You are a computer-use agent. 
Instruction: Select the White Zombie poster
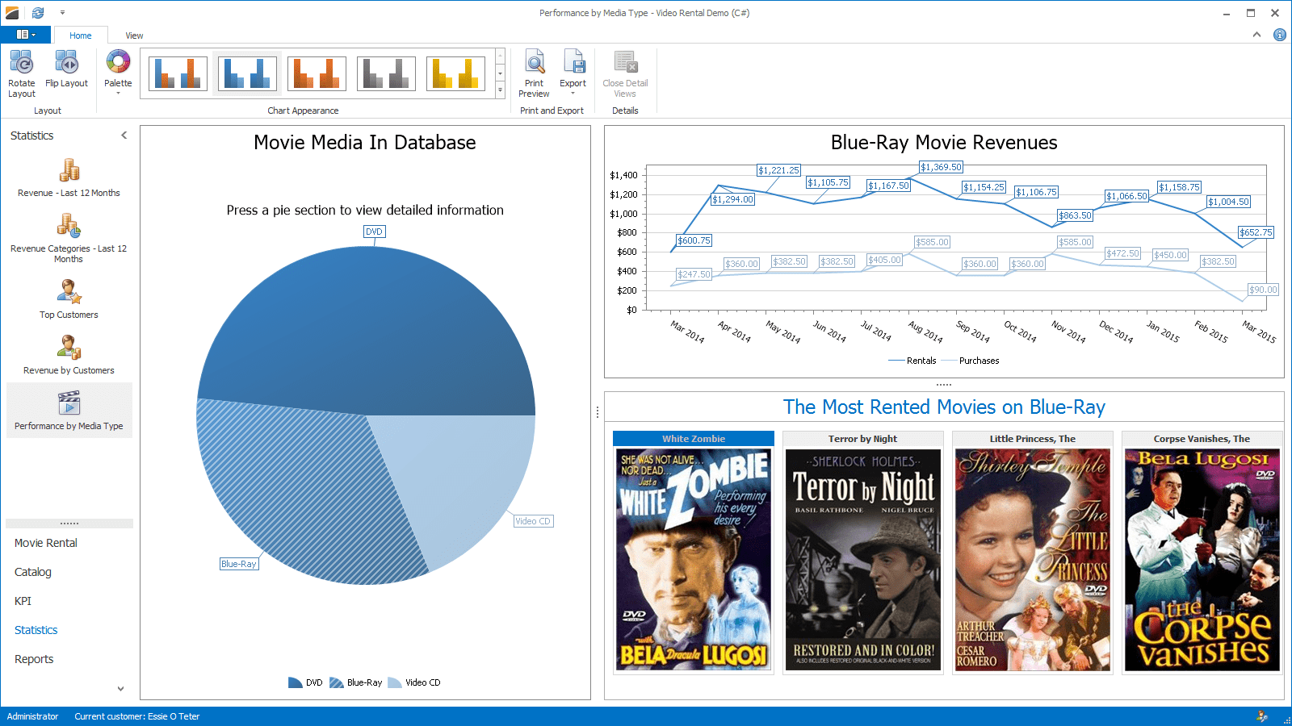pyautogui.click(x=694, y=560)
